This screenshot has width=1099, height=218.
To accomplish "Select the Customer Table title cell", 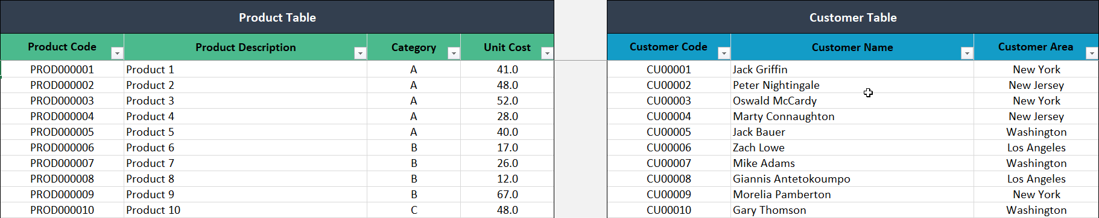I will [853, 17].
